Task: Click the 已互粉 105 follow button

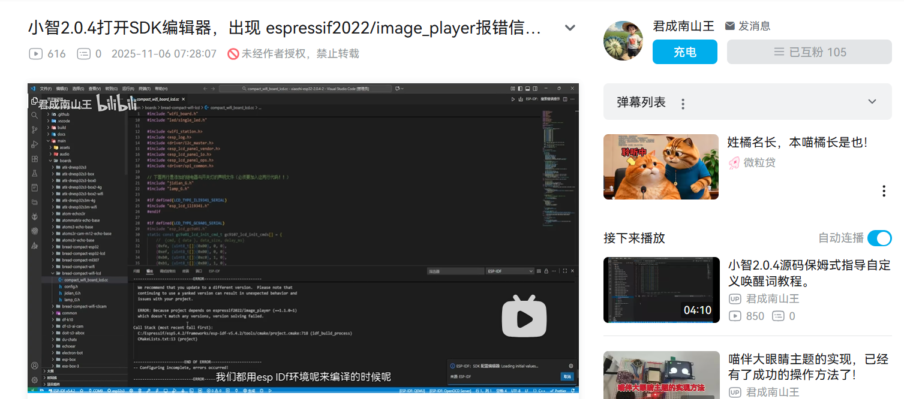Action: tap(809, 52)
